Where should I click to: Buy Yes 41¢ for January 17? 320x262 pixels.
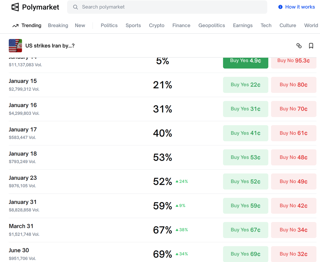tap(245, 133)
